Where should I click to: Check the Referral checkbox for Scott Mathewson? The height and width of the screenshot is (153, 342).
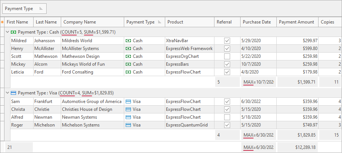click(227, 56)
